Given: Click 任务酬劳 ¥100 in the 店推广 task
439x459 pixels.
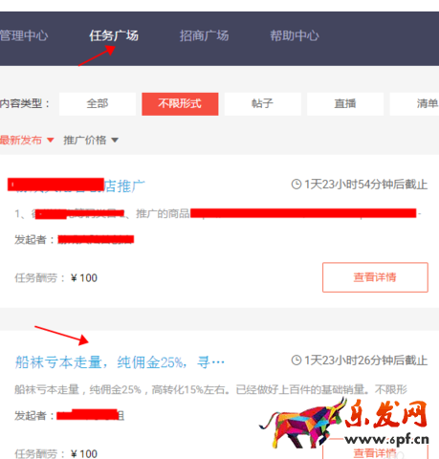Looking at the screenshot, I should coord(55,278).
